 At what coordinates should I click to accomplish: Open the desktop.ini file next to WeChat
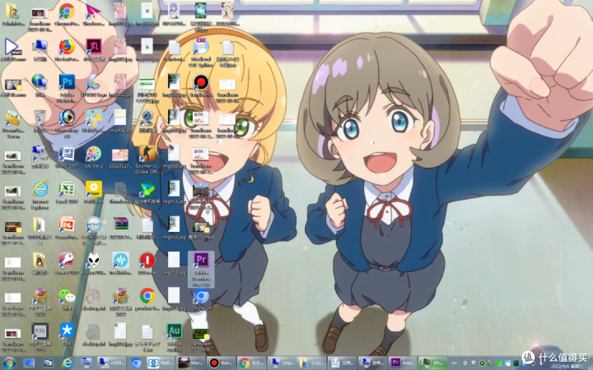[93, 299]
